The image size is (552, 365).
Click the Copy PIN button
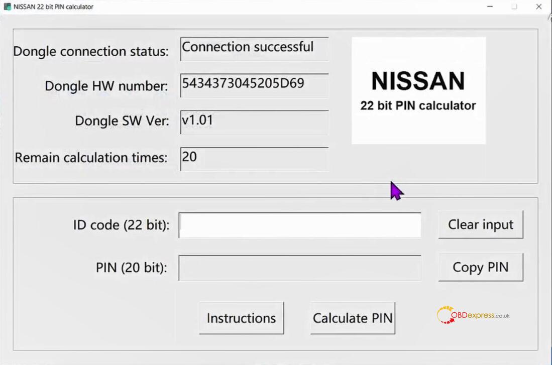481,267
